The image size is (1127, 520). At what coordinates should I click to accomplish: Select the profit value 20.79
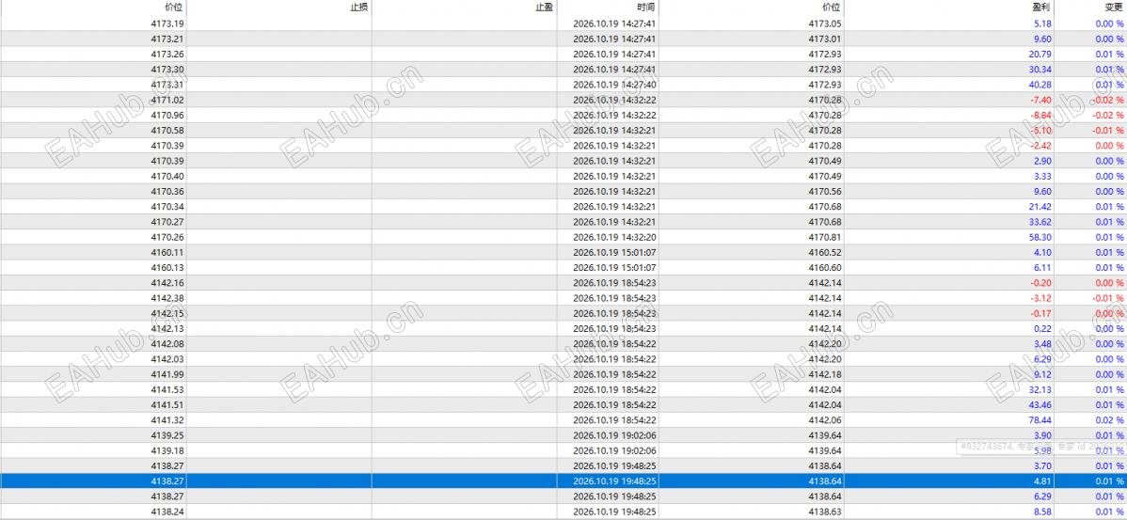(x=1040, y=54)
